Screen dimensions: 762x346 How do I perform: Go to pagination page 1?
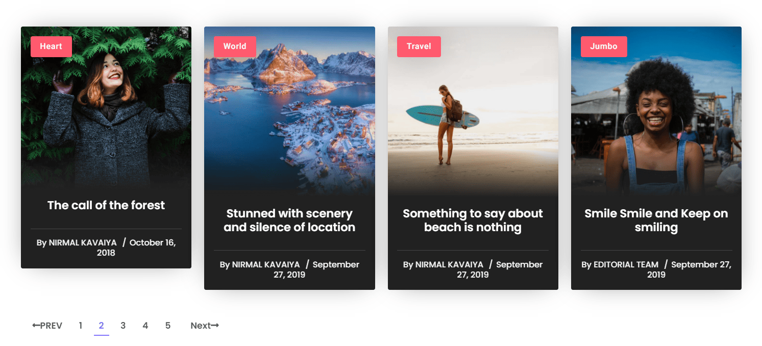[x=81, y=326]
